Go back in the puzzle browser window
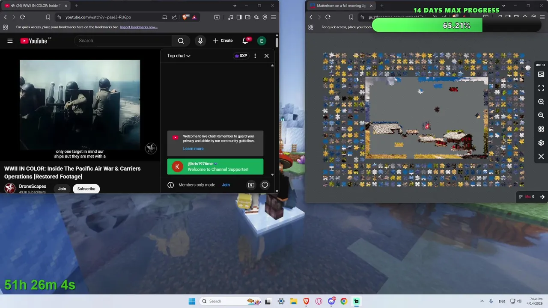Screen dimensions: 548x308 coord(311,17)
